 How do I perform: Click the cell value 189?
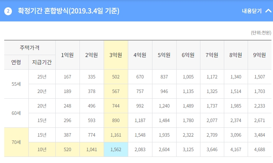tap(67, 91)
